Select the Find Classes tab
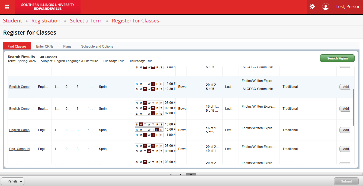This screenshot has height=186, width=363. (17, 46)
